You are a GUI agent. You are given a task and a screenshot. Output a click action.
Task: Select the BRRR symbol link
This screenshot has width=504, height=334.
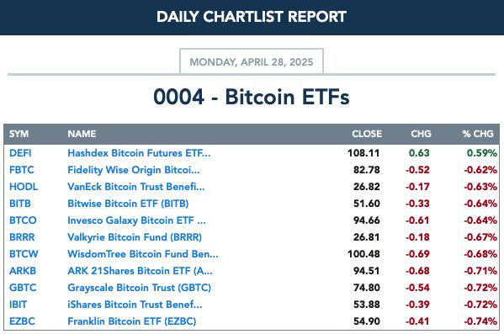22,237
